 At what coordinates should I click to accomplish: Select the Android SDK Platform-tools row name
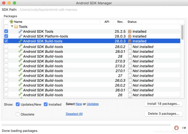tap(46, 36)
